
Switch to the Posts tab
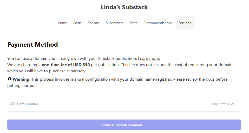[77, 23]
